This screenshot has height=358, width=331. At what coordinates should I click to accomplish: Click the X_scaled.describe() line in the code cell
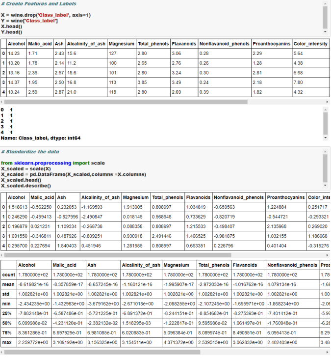tap(25, 186)
